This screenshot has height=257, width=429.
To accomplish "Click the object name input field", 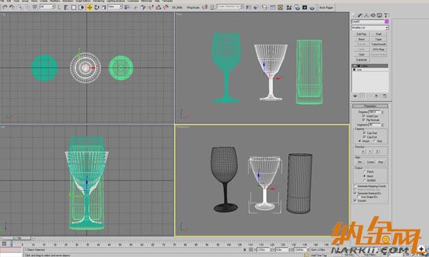I will [367, 21].
